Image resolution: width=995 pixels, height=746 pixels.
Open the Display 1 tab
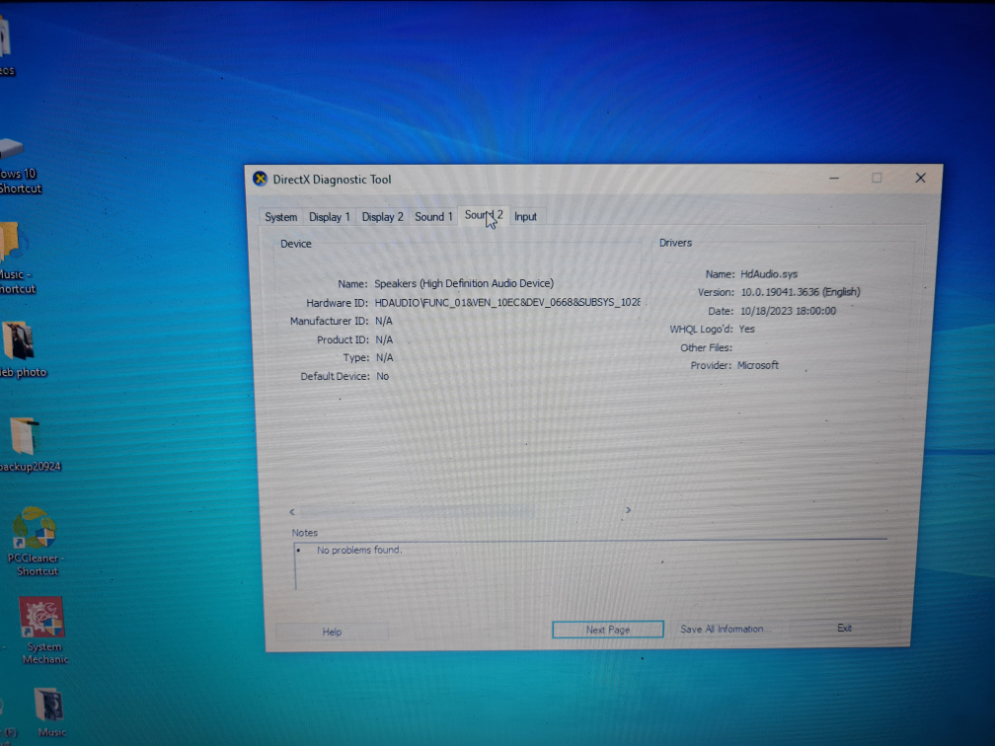pos(329,217)
